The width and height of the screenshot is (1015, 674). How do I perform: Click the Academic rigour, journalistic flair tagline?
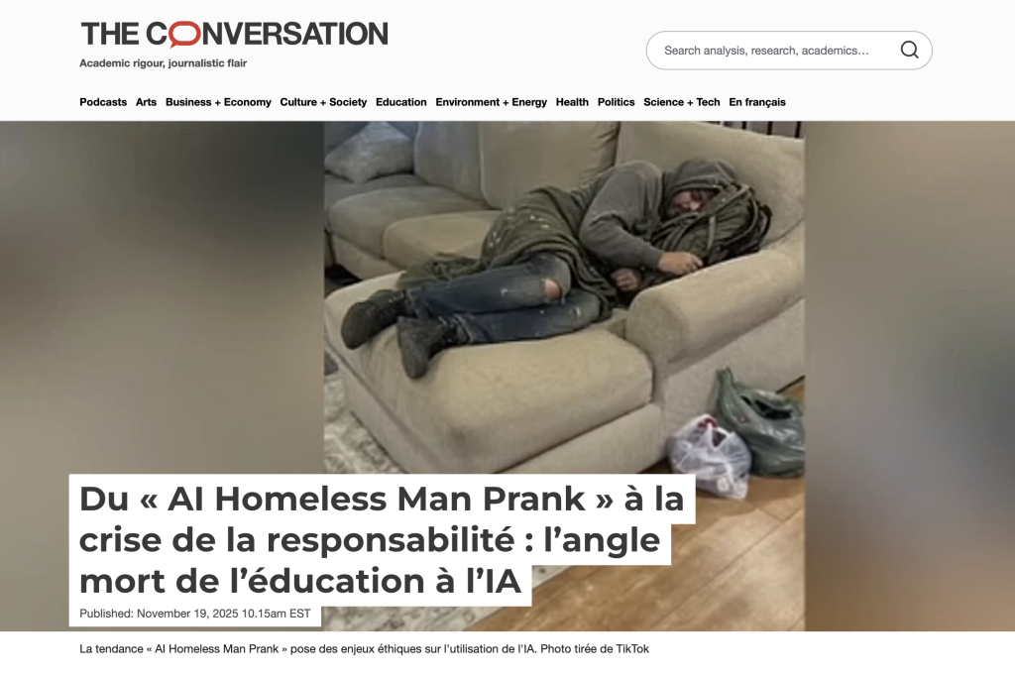(x=164, y=62)
